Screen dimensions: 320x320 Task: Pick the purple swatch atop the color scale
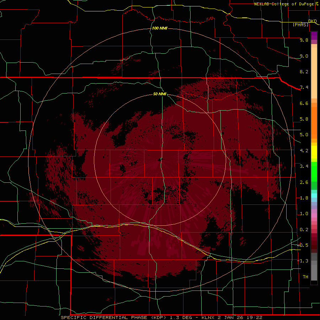314,36
